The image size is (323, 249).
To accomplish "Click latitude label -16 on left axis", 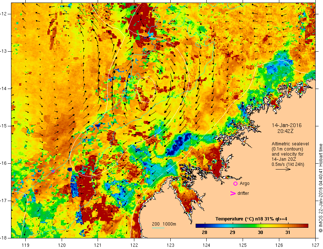I will pos(4,163).
